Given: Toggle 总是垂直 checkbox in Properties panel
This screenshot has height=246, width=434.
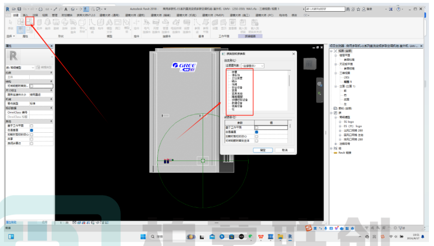Looking at the screenshot, I should (x=31, y=130).
